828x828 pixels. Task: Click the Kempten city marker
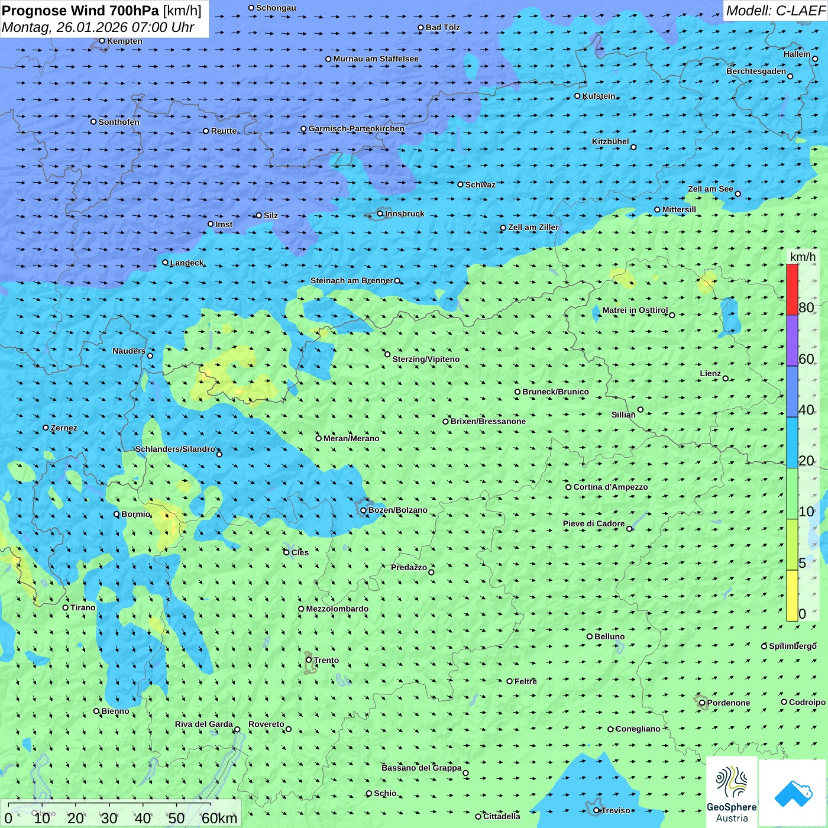pos(102,41)
